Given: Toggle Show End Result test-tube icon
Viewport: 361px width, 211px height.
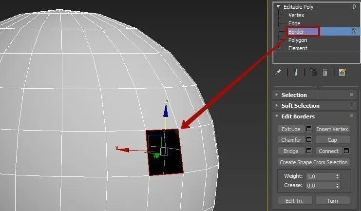Looking at the screenshot, I should tap(295, 72).
